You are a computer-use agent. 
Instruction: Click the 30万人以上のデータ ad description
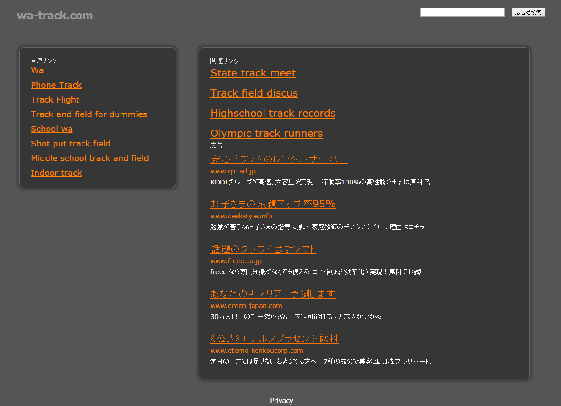tap(296, 317)
